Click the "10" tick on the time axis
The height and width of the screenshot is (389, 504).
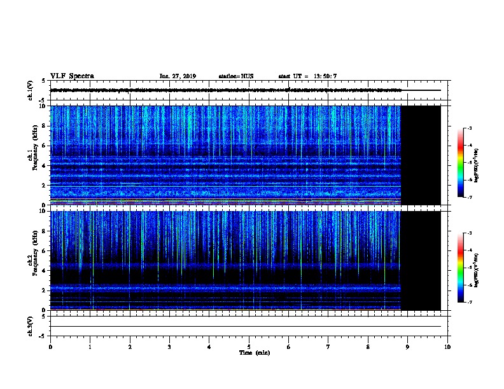click(x=447, y=346)
